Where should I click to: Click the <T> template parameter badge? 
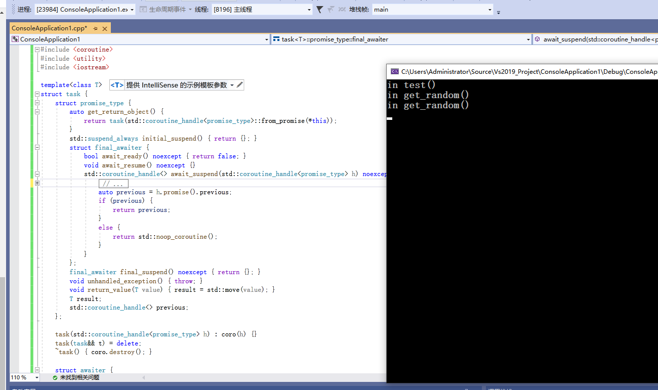(x=116, y=84)
